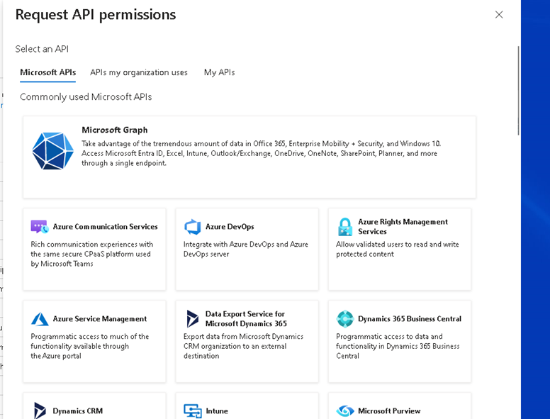Click the Azure Communication Services chat icon
Viewport: 550px width, 419px height.
coord(40,227)
